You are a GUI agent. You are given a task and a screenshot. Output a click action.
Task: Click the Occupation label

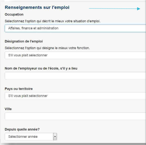[14, 14]
